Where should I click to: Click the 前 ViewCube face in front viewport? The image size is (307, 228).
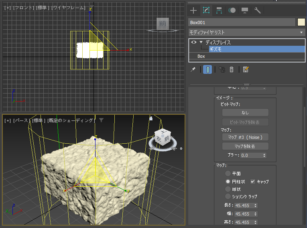point(163,24)
